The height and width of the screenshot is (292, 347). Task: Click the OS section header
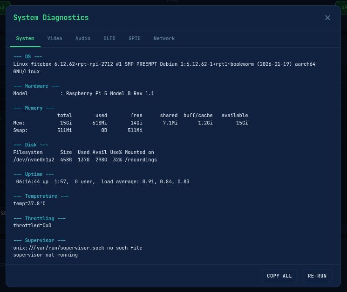(28, 56)
